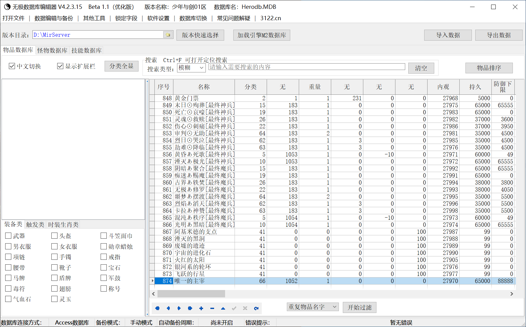The height and width of the screenshot is (327, 526).
Task: Post edit checkmark icon
Action: pos(234,308)
